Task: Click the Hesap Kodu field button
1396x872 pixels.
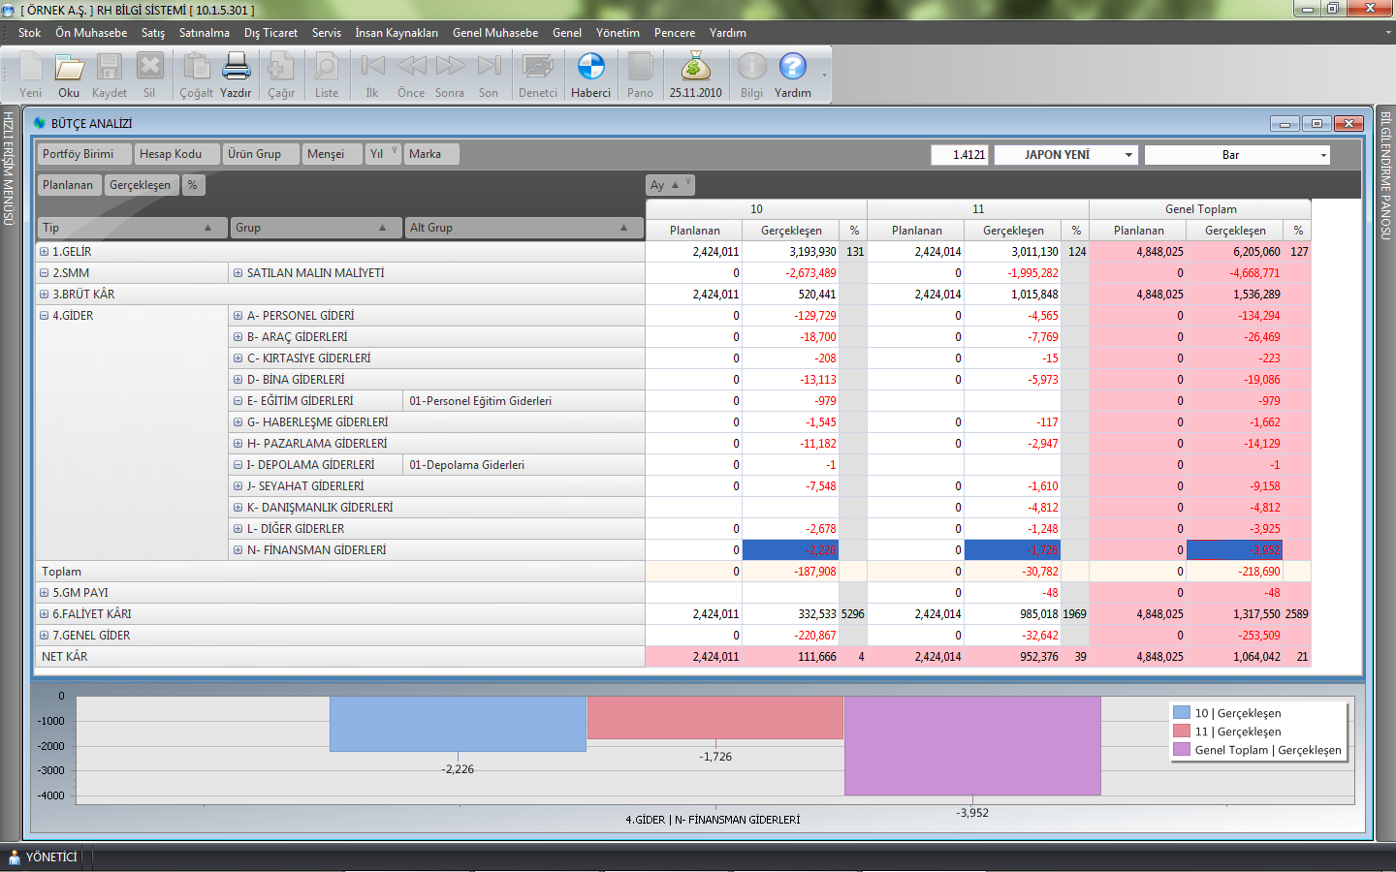Action: coord(171,154)
